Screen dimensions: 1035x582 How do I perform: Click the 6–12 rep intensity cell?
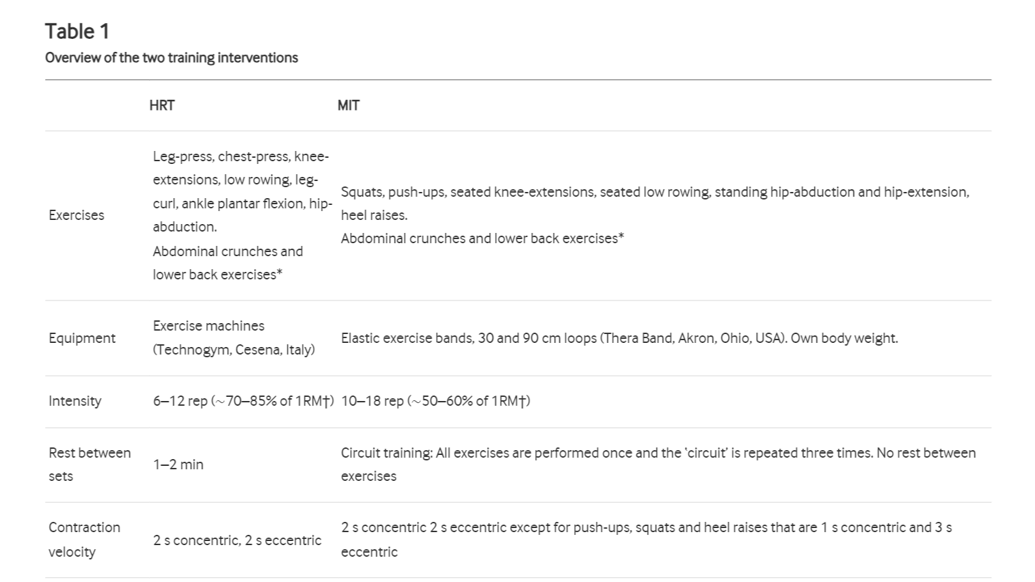pyautogui.click(x=243, y=401)
